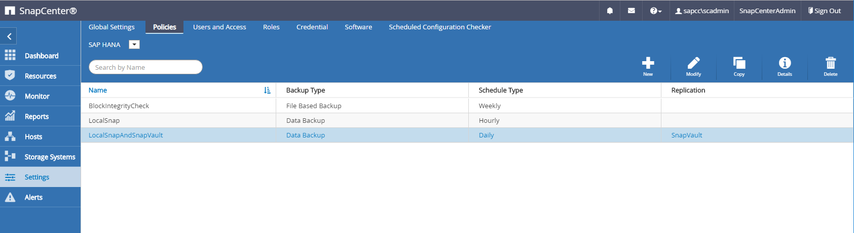Viewport: 854px width, 233px height.
Task: Click the Delete trash icon
Action: pos(830,64)
